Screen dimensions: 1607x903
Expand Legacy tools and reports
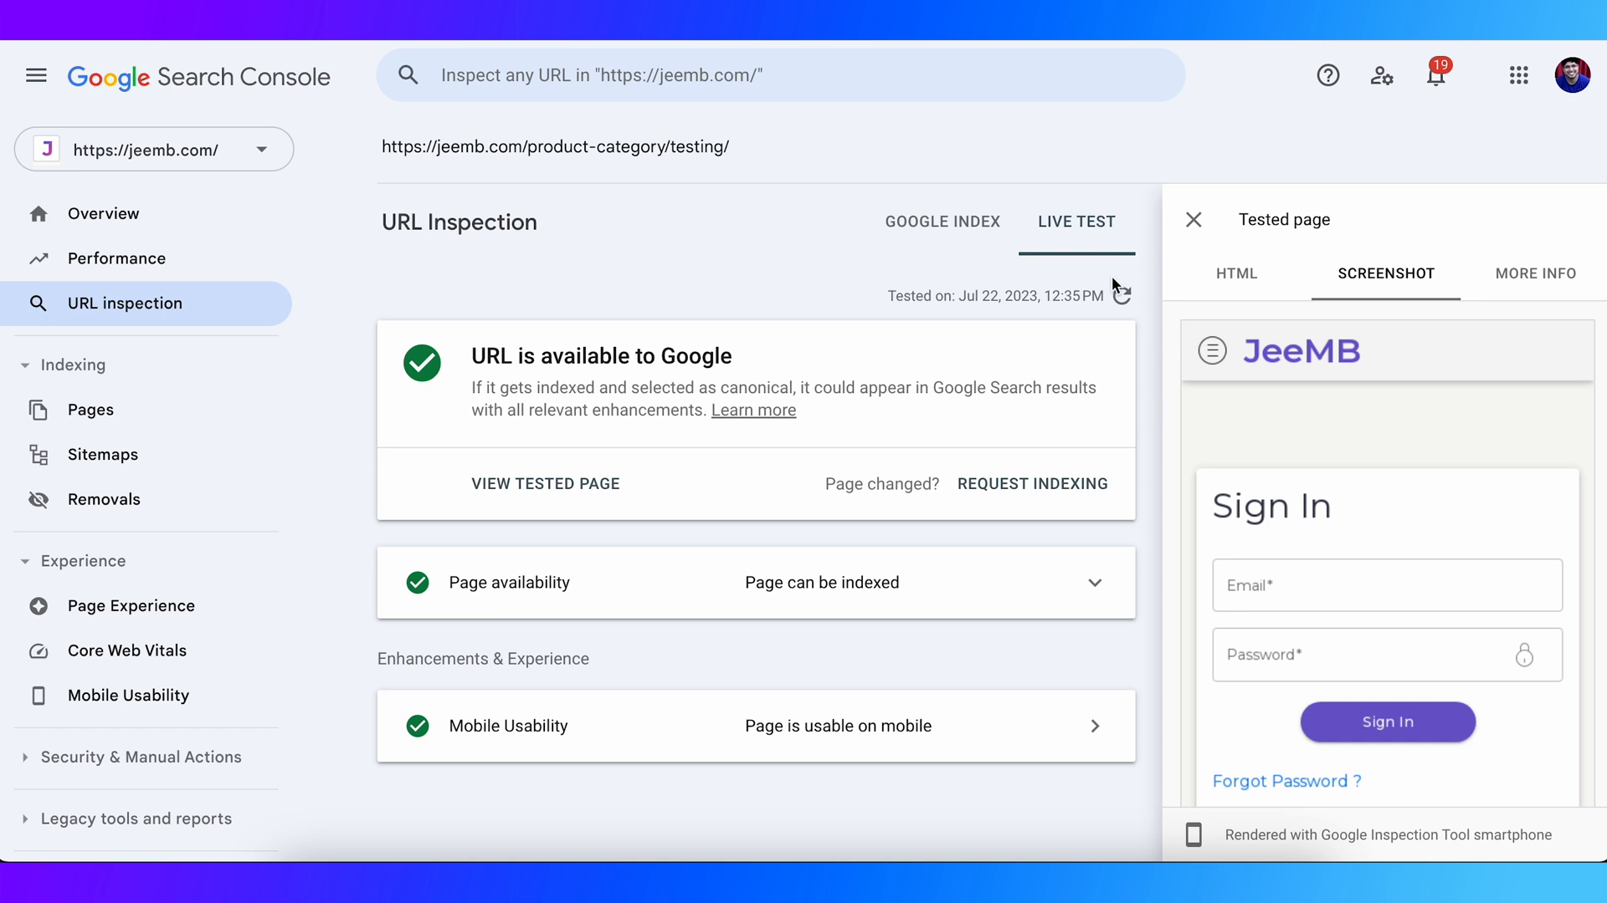click(x=25, y=819)
